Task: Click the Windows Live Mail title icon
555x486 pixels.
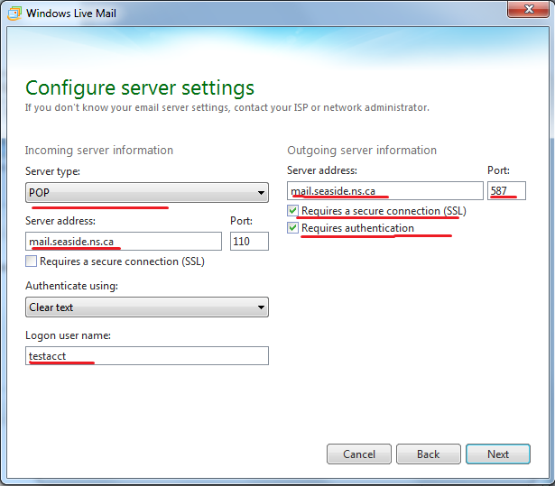Action: click(x=14, y=14)
